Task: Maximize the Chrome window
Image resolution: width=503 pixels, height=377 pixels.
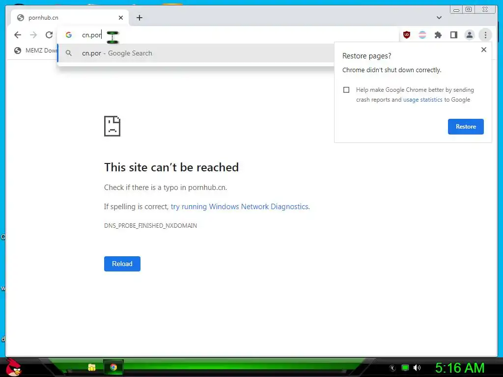Action: click(x=468, y=10)
